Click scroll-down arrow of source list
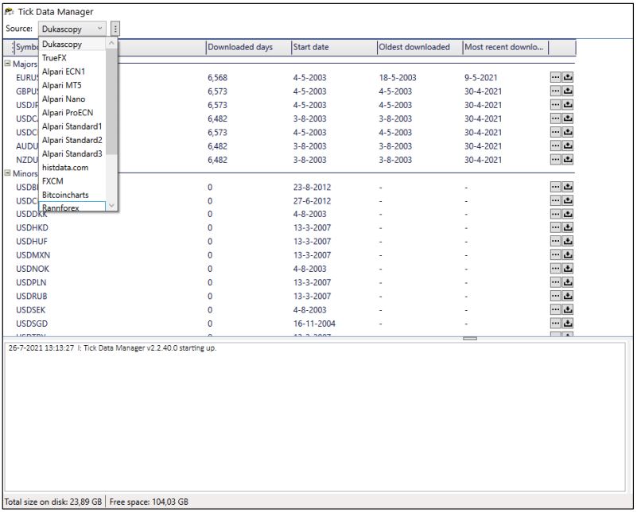This screenshot has width=637, height=512. pyautogui.click(x=111, y=205)
